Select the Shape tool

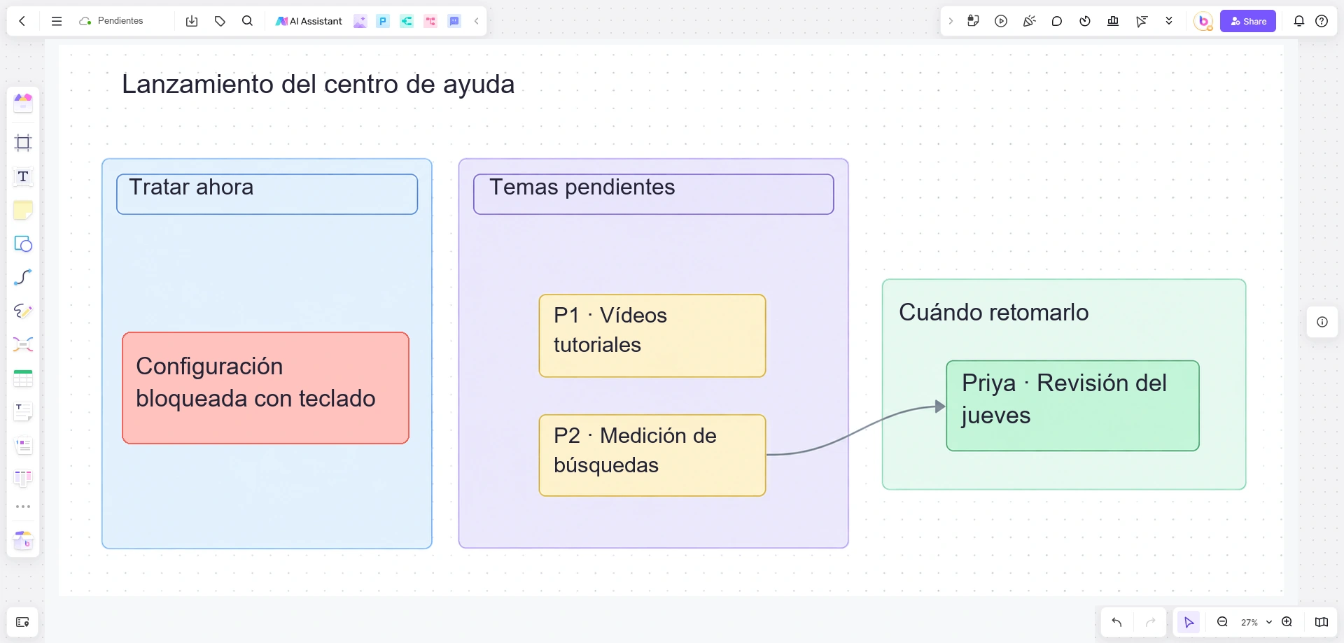(x=23, y=243)
